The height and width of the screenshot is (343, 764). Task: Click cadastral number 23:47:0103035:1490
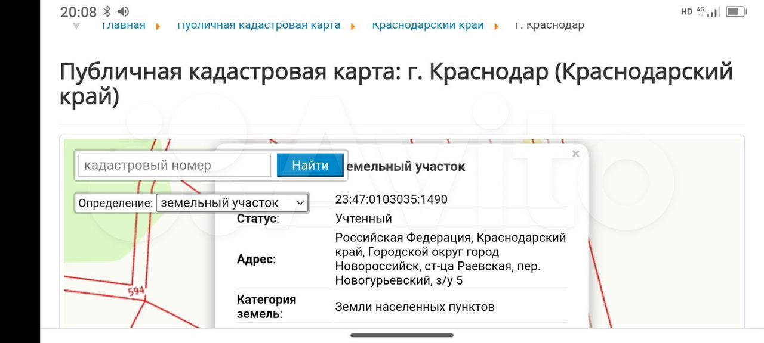click(391, 199)
